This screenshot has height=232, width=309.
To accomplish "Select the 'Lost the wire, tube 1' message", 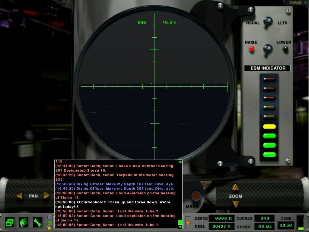I will pyautogui.click(x=107, y=225).
